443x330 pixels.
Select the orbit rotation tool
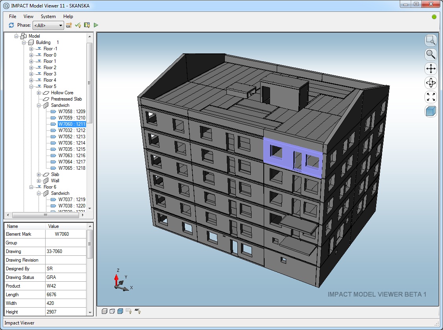pos(430,83)
